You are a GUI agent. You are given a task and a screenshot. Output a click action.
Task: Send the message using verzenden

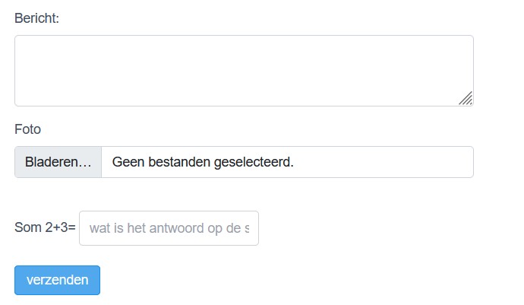pos(57,280)
